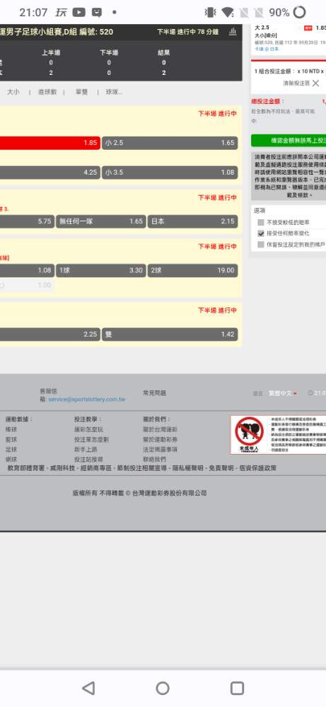This screenshot has height=707, width=326.
Task: Enable 保留投注設定到我的帳戶 checkbox
Action: click(261, 245)
